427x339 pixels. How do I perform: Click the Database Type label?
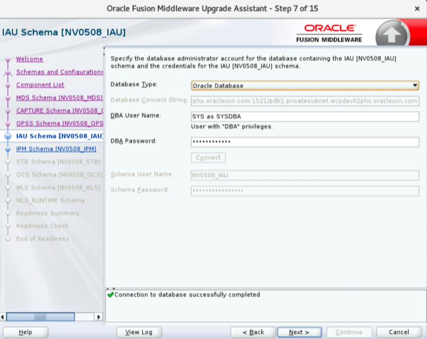134,84
